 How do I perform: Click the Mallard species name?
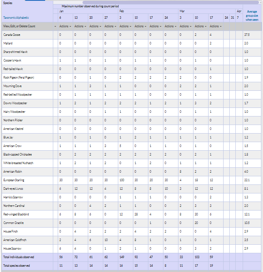(x=8, y=43)
